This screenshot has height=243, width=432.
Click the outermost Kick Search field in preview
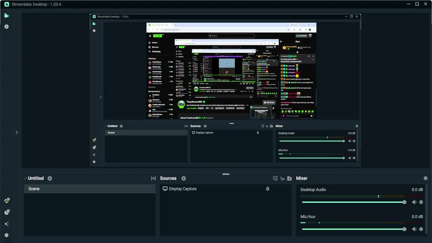pyautogui.click(x=231, y=35)
